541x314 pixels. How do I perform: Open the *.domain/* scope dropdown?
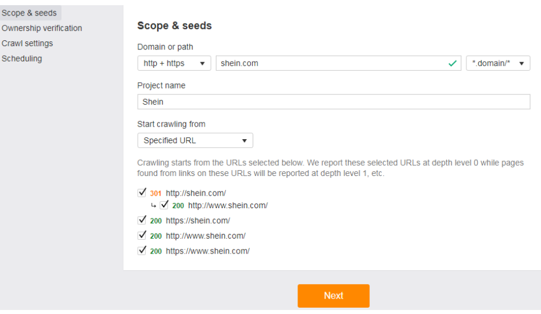[498, 63]
